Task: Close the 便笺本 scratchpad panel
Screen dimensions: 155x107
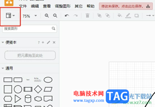Action: tap(54, 42)
